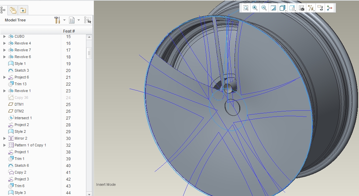Viewport: 359px width, 196px height.
Task: Click the model tree scrollbar thumb
Action: (89, 53)
